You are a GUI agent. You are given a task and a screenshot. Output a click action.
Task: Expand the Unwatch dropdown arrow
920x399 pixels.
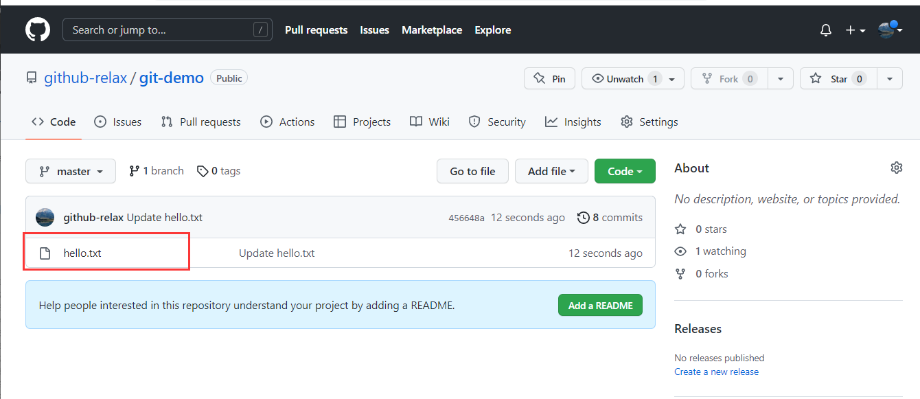coord(673,78)
